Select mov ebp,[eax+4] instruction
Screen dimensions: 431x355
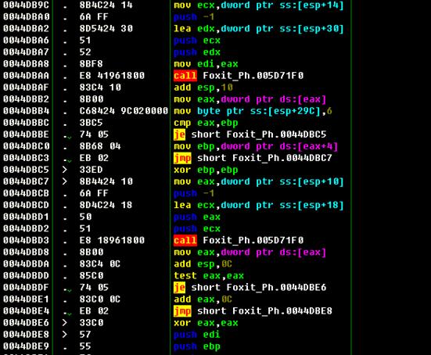pyautogui.click(x=256, y=146)
